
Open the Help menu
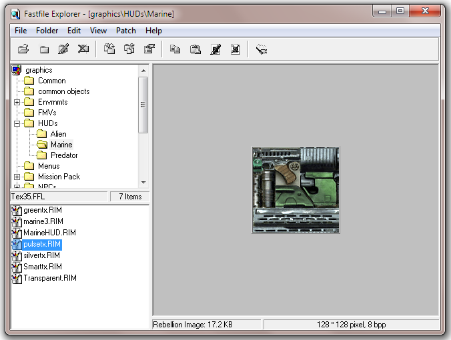click(x=153, y=31)
